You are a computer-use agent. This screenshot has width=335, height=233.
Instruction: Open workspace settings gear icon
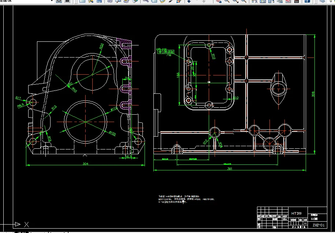coord(59,1)
